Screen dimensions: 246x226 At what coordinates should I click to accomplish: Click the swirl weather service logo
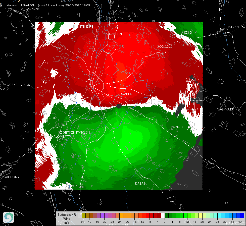(x=9, y=217)
